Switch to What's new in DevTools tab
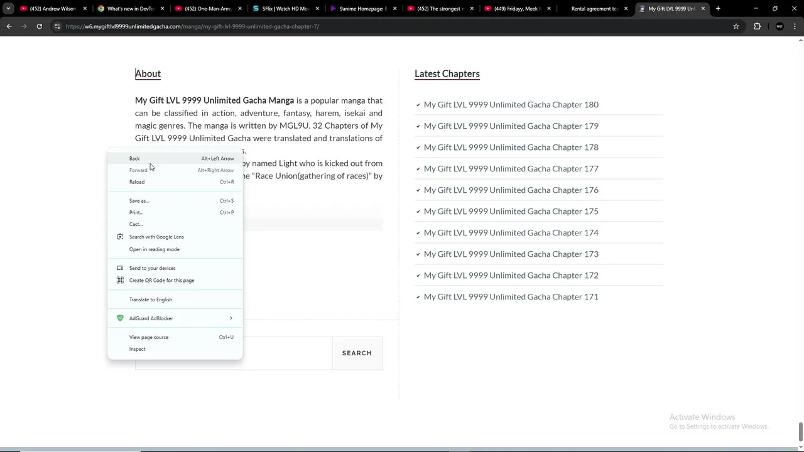Screen dimensions: 804x452 [131, 9]
